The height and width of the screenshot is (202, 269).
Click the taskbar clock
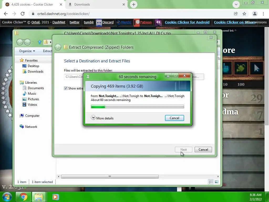click(255, 197)
